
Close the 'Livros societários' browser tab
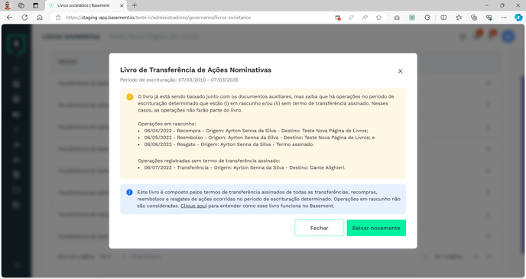pyautogui.click(x=122, y=5)
